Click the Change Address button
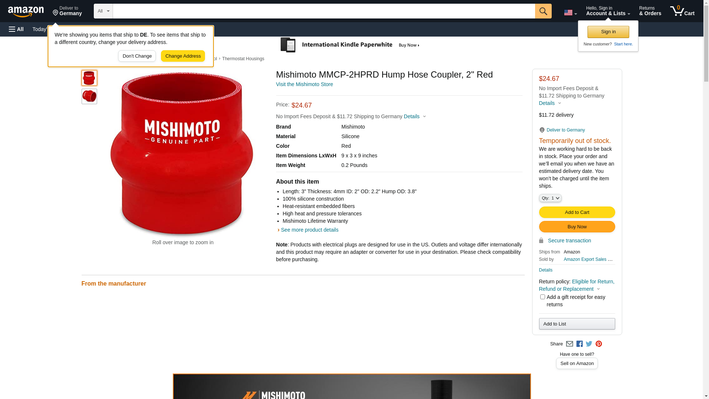This screenshot has height=399, width=709. [183, 56]
